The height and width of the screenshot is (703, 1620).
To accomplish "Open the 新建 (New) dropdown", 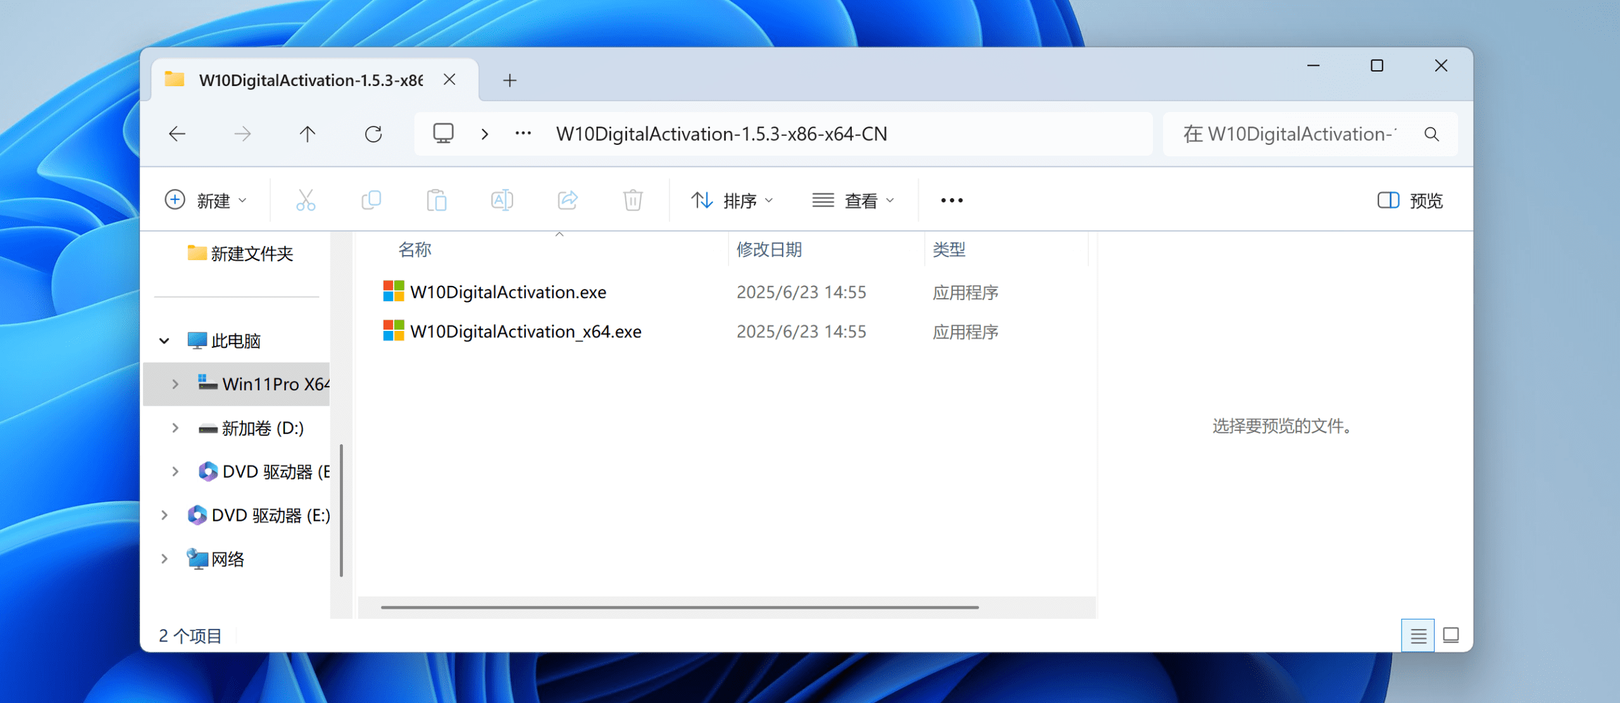I will click(206, 201).
